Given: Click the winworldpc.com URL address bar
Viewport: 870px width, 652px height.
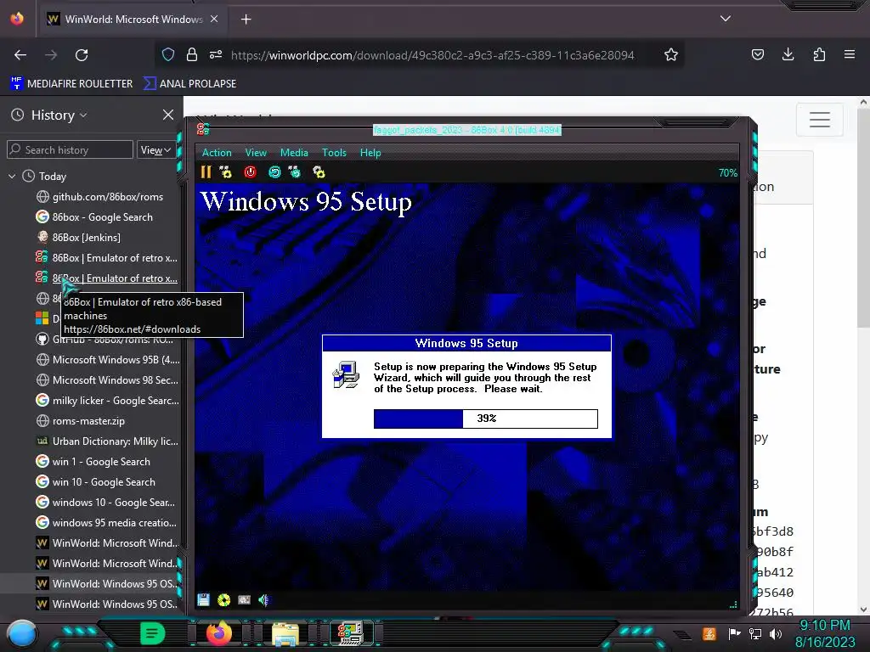Looking at the screenshot, I should coord(432,55).
